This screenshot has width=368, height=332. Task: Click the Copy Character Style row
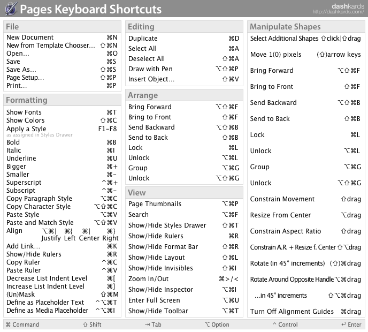click(62, 207)
